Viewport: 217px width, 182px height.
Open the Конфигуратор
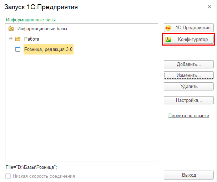[189, 40]
